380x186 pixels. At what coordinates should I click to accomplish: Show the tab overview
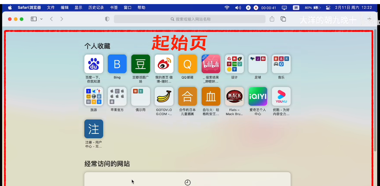coord(283,19)
